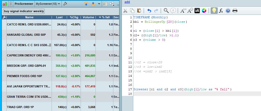
Task: Click the ProScreener title label
Action: coord(24,4)
